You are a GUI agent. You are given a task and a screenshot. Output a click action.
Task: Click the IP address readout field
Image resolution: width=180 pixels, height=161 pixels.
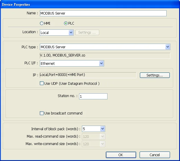[88, 75]
